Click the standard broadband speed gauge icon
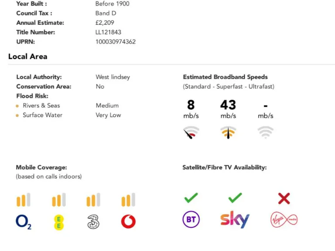The image size is (335, 251). click(191, 132)
